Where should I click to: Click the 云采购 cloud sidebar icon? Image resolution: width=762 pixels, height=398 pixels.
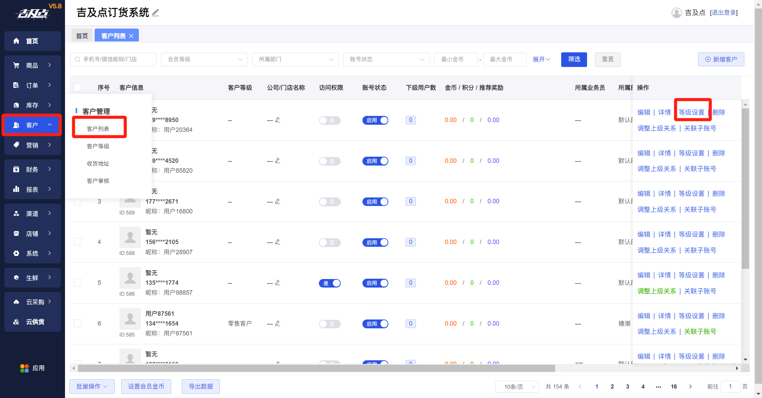(16, 302)
